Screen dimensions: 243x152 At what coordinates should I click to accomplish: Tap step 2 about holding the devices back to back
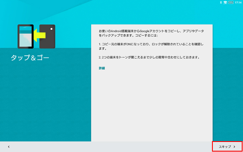(149, 57)
